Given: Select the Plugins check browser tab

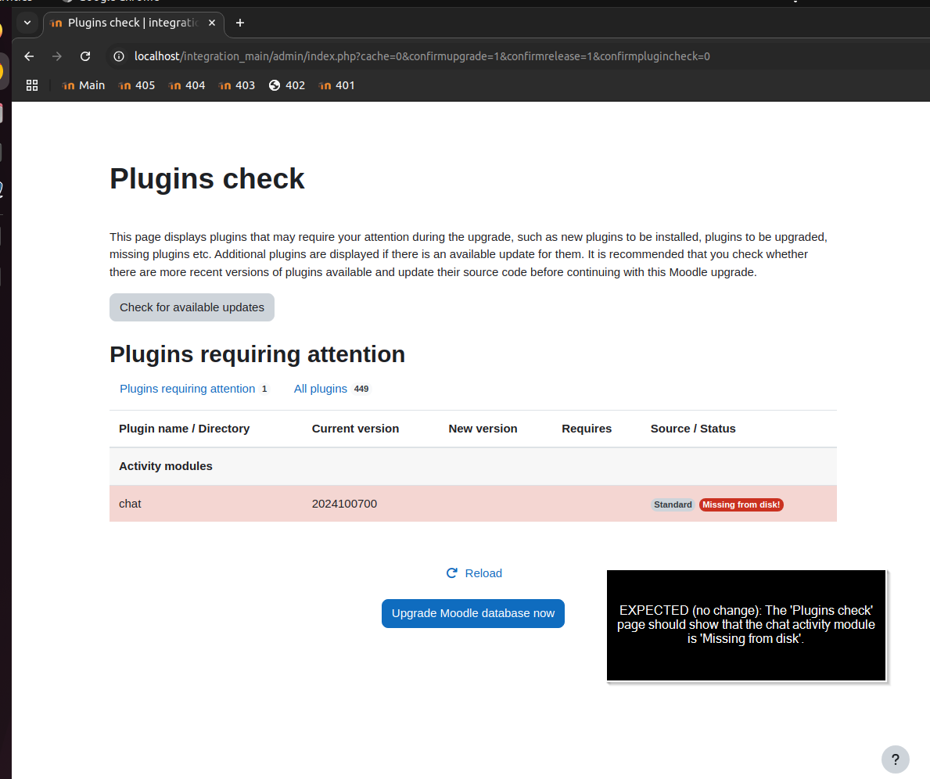Looking at the screenshot, I should tap(134, 23).
